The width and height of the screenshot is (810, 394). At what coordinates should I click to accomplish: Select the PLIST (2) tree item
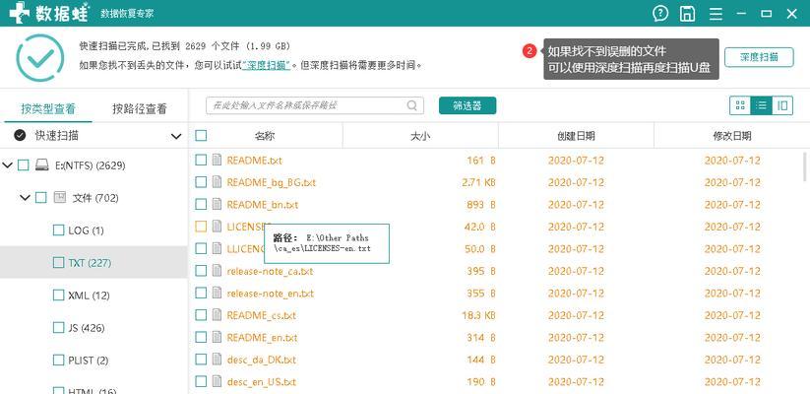click(x=93, y=360)
